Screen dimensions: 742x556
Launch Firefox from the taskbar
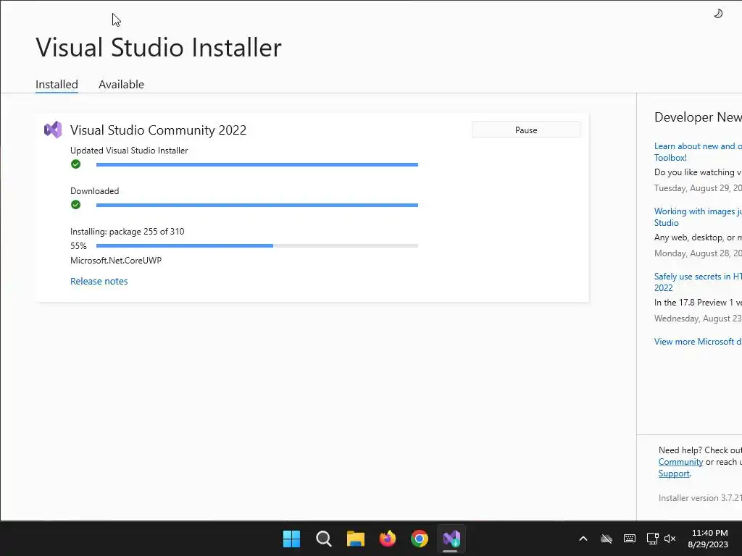388,539
